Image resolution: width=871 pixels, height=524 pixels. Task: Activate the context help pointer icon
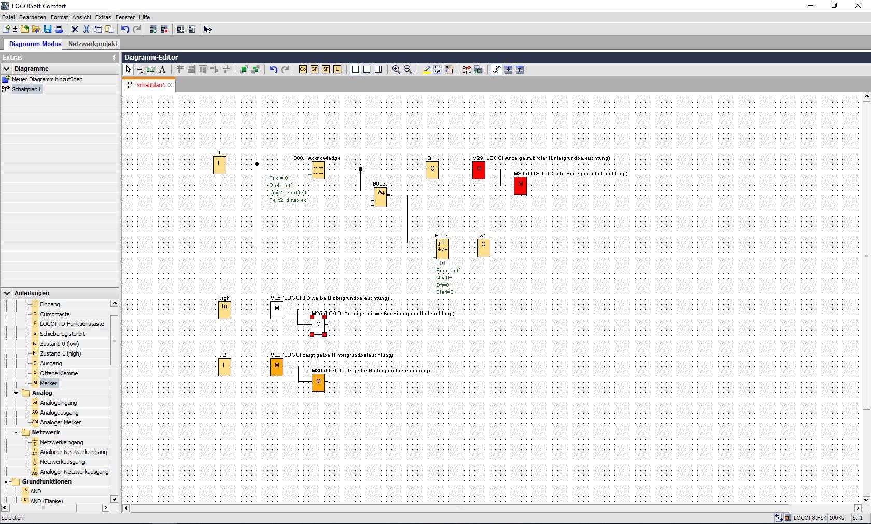tap(208, 29)
